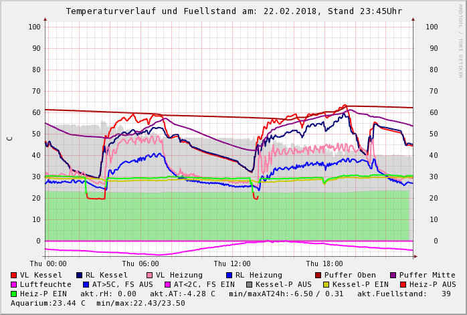This screenshot has height=315, width=467.
Task: Click the Heiz-P AUS legend swatch
Action: tap(402, 284)
